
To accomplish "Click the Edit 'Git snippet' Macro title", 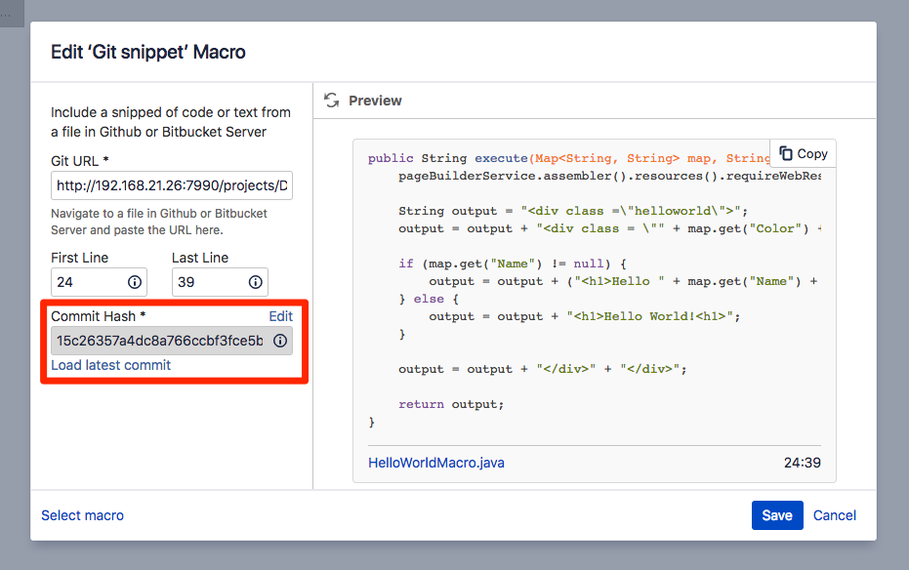I will pyautogui.click(x=147, y=52).
